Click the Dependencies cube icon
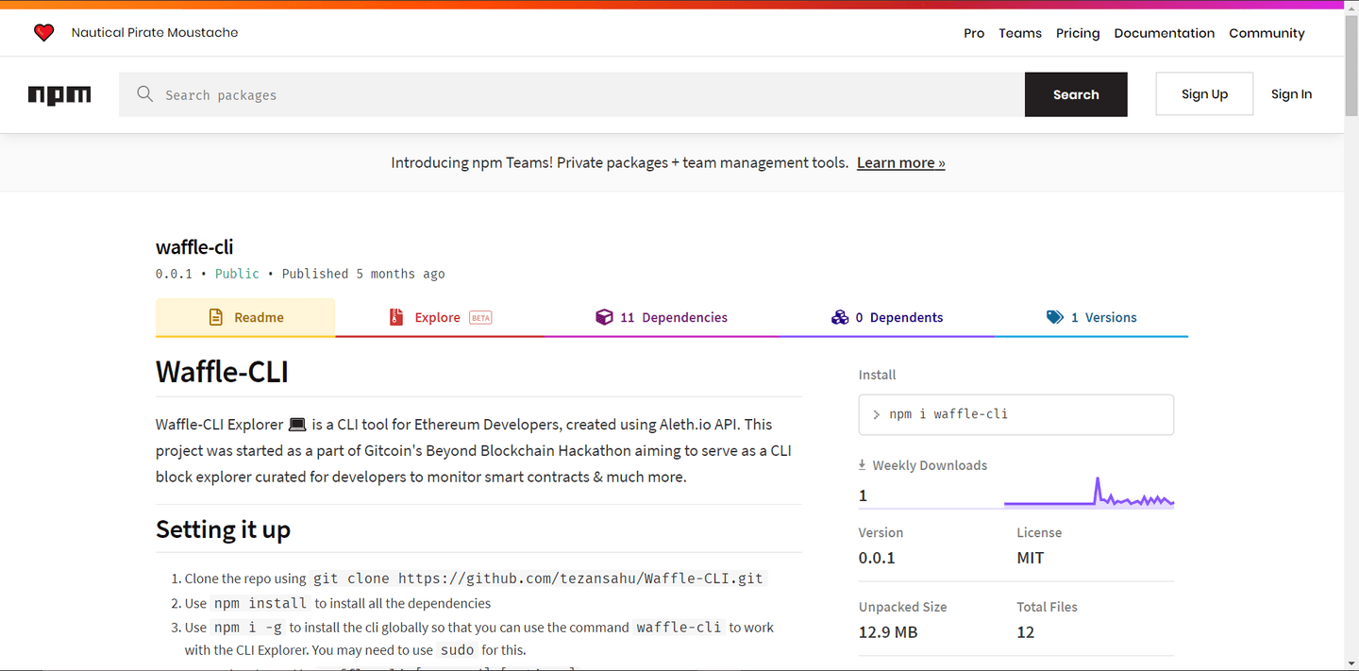 click(x=604, y=317)
